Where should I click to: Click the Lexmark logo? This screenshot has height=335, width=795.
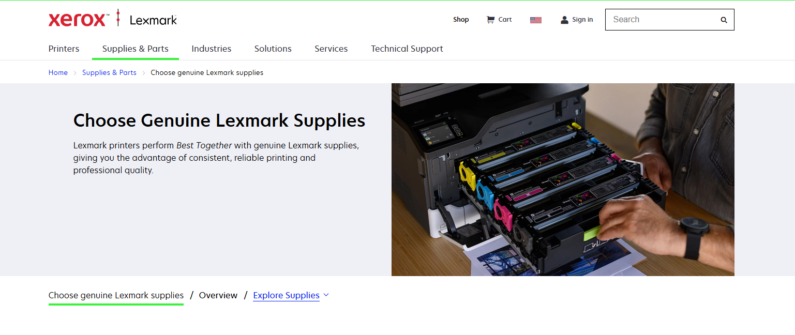point(153,20)
